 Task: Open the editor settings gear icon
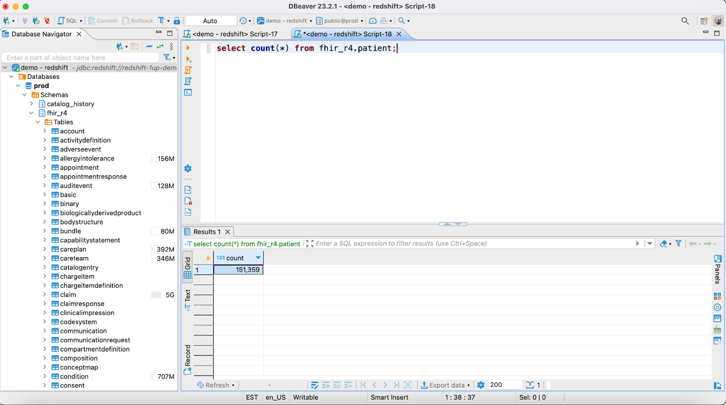click(x=188, y=169)
